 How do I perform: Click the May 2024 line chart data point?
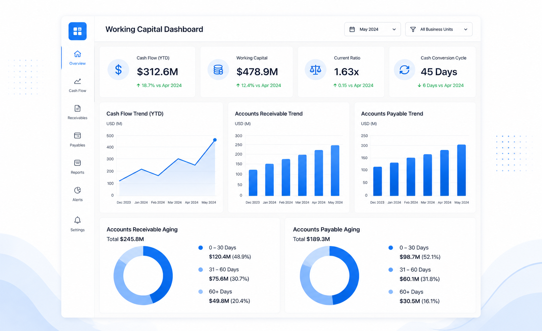[x=215, y=140]
